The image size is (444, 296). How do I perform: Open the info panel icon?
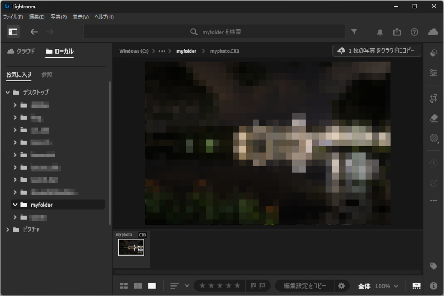(433, 286)
